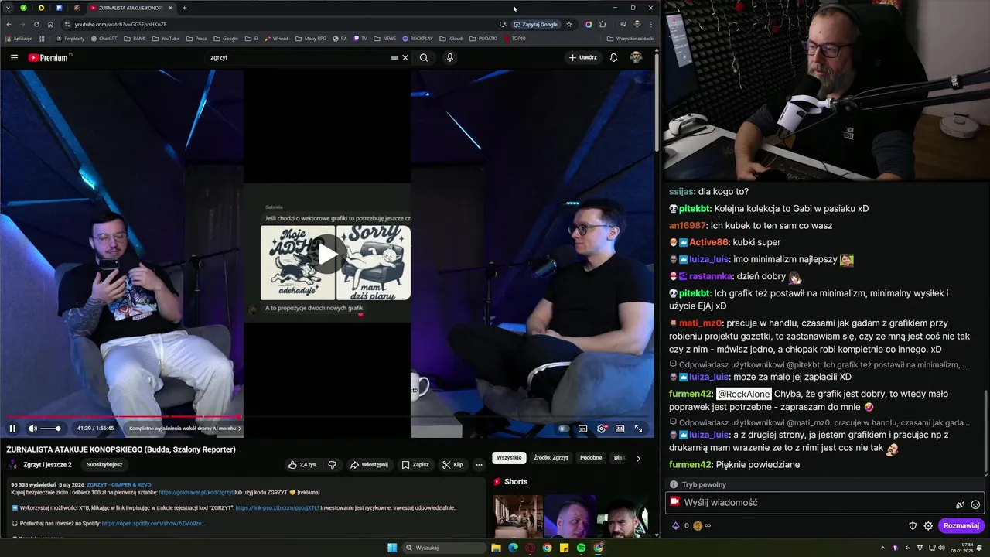Open more actions three-dot menu
990x557 pixels.
click(x=479, y=465)
